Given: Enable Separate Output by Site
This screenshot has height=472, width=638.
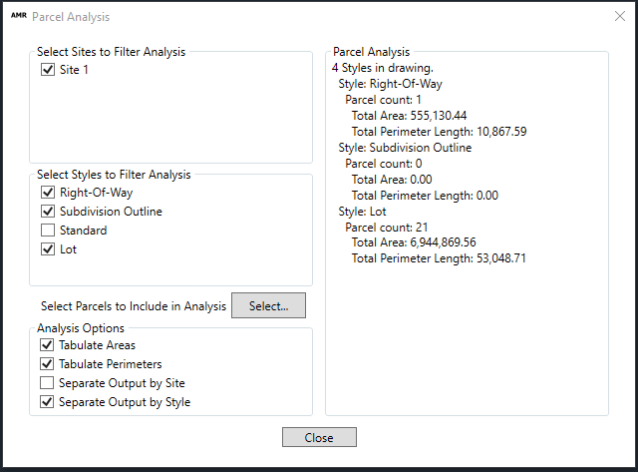Looking at the screenshot, I should (x=48, y=383).
